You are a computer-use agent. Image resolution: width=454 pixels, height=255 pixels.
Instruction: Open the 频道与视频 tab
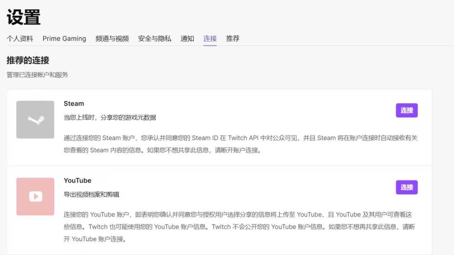(x=112, y=38)
